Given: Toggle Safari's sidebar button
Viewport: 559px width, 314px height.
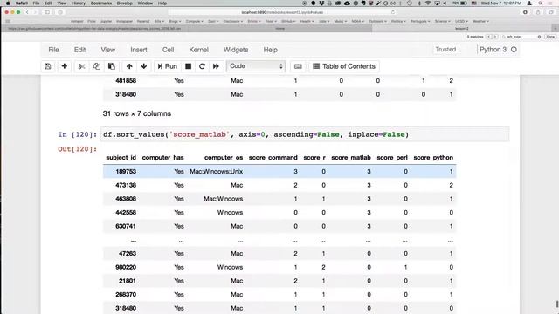Looking at the screenshot, I should tap(47, 12).
